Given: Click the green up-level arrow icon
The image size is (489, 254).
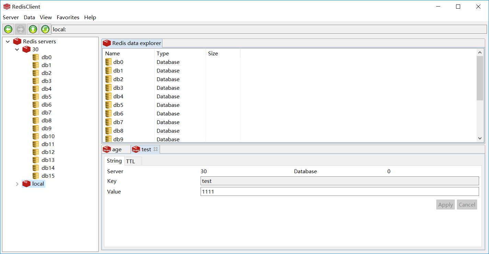Looking at the screenshot, I should pyautogui.click(x=33, y=29).
